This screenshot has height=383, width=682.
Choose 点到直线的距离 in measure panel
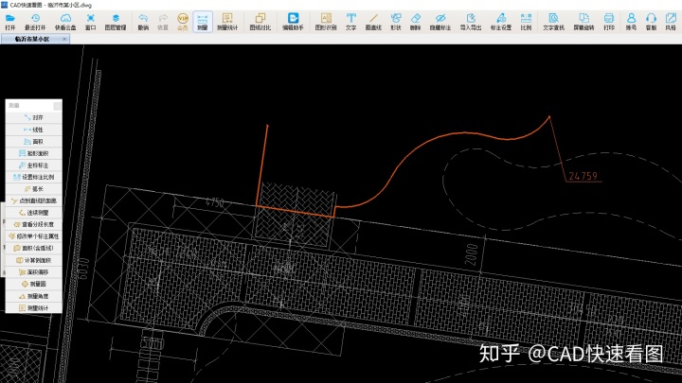(34, 200)
